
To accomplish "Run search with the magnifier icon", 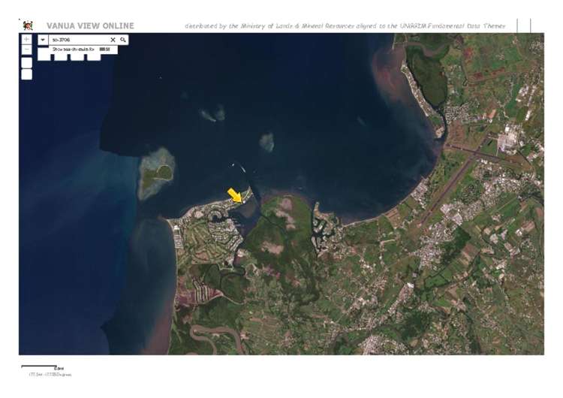I will pyautogui.click(x=123, y=40).
